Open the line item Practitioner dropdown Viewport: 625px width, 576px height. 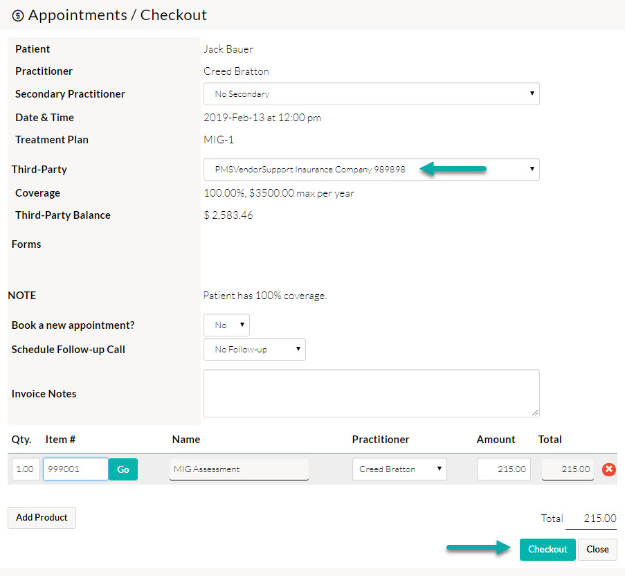click(x=399, y=469)
